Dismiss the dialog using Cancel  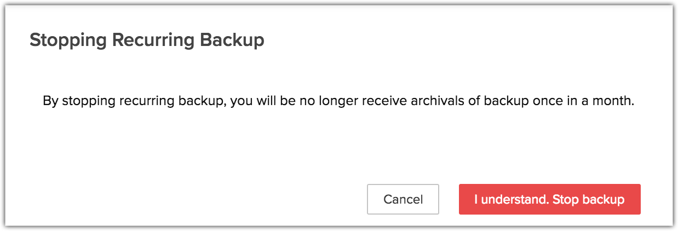click(403, 199)
